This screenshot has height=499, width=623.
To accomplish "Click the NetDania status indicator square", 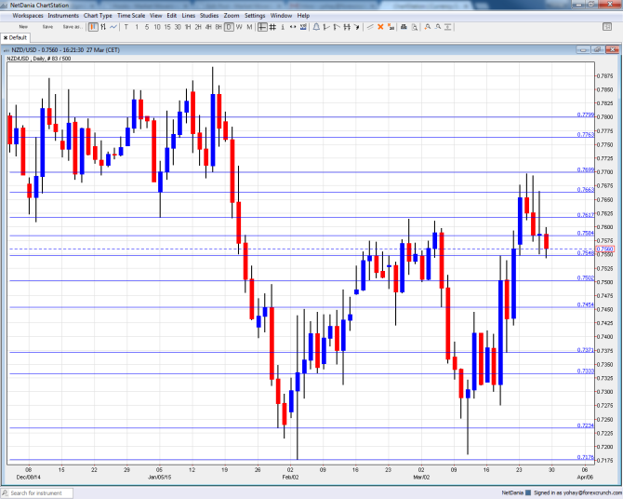I will pos(528,492).
